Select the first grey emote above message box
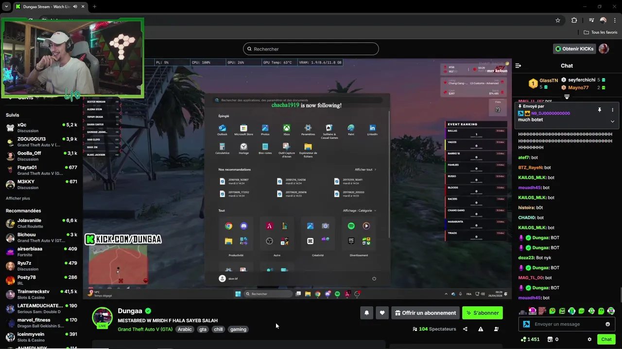Screen dimensions: 622x349 pyautogui.click(x=523, y=311)
